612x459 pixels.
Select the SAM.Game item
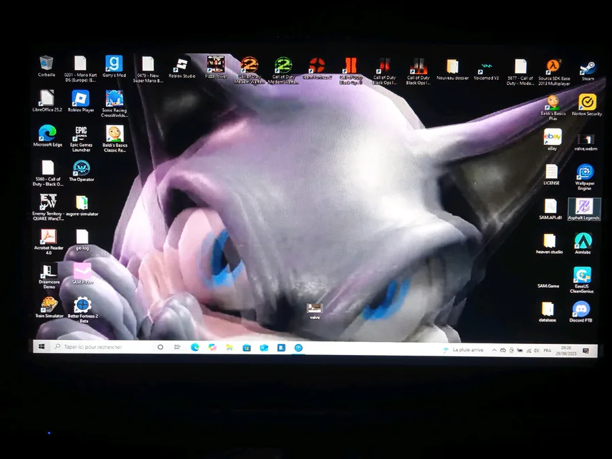[548, 286]
